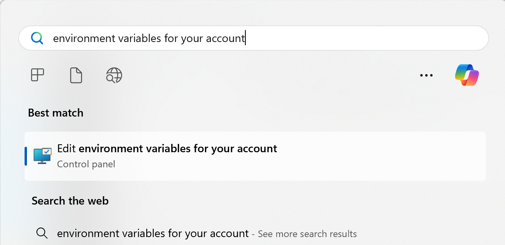
Task: Select the Apps search filter icon
Action: click(37, 75)
